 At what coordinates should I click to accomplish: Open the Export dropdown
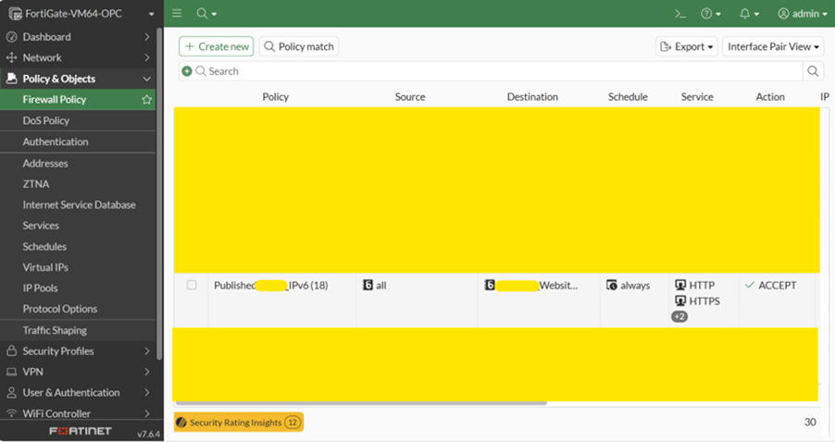(686, 46)
